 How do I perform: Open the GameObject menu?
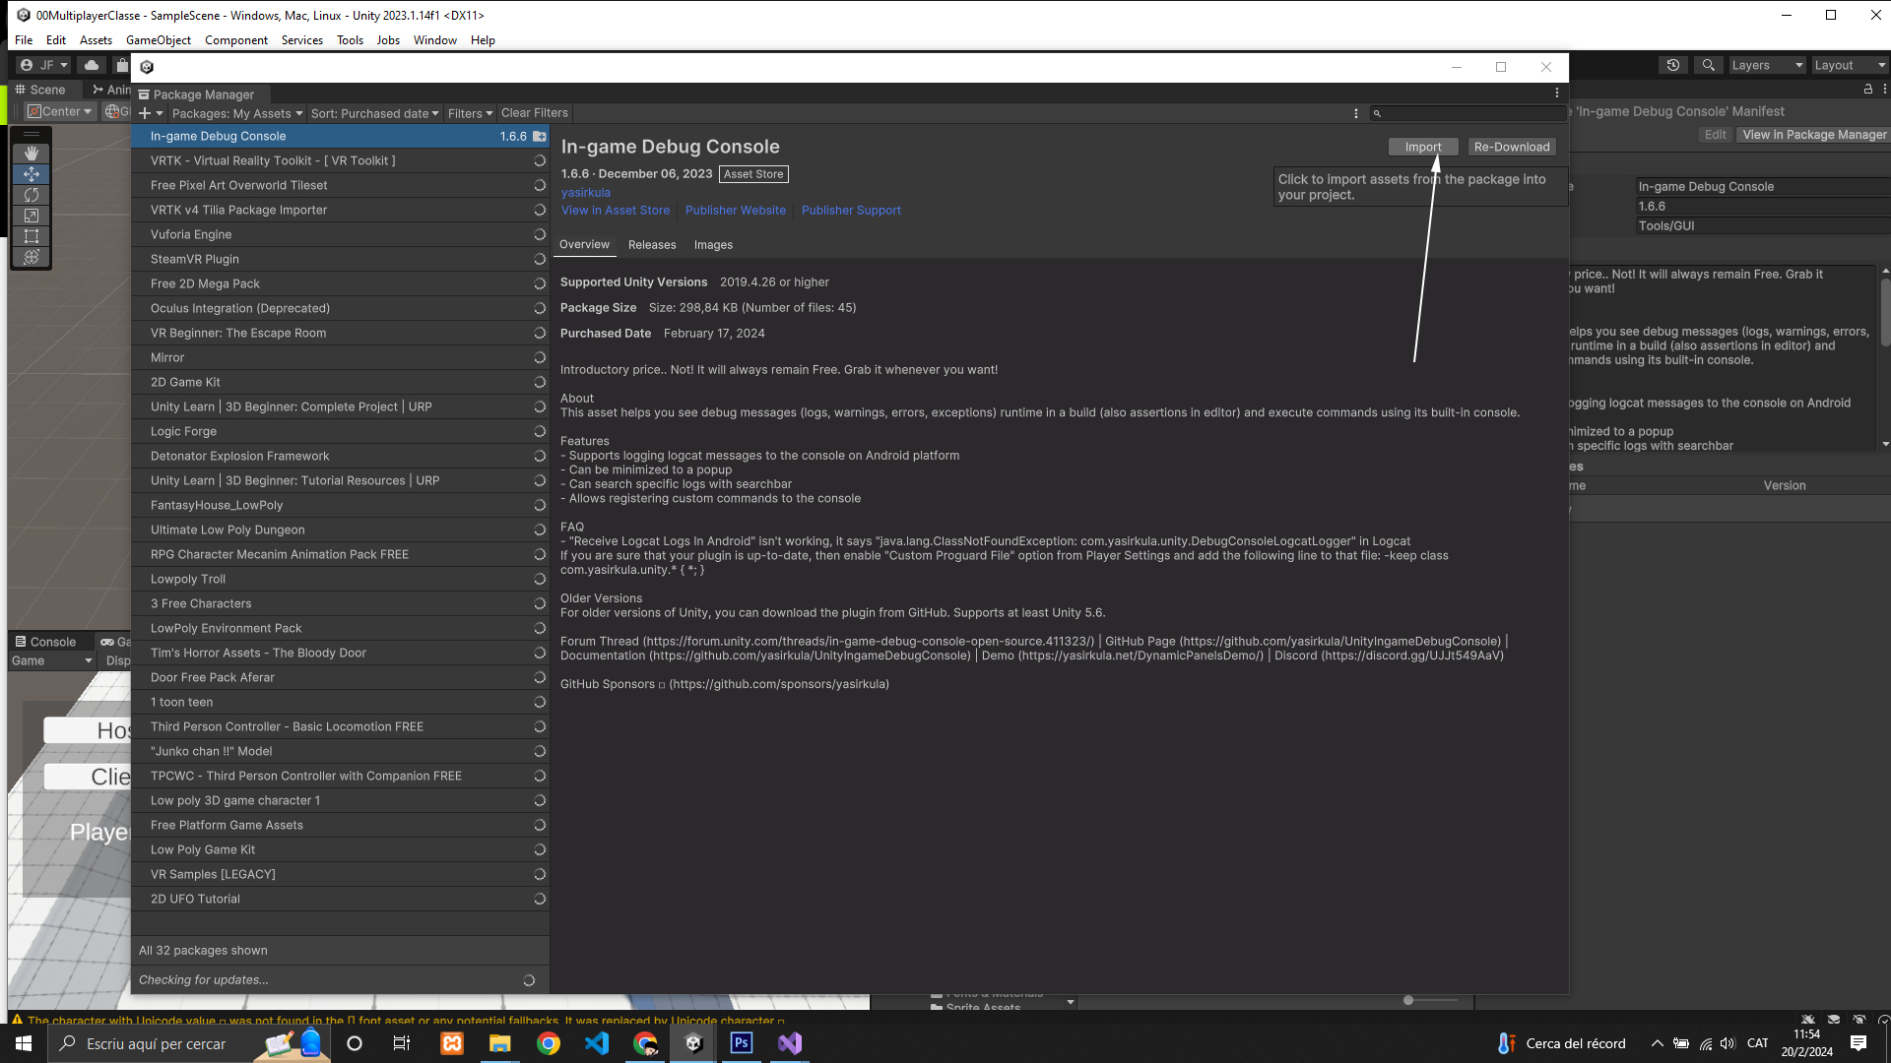tap(158, 40)
